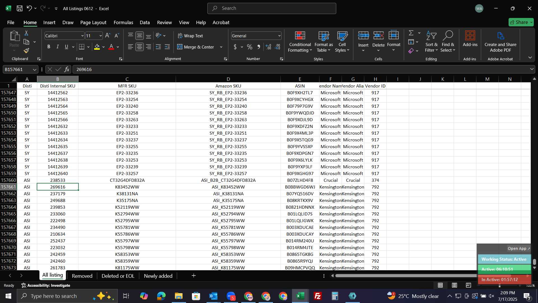The height and width of the screenshot is (303, 538).
Task: Click the Paste clipboard icon
Action: pyautogui.click(x=14, y=36)
